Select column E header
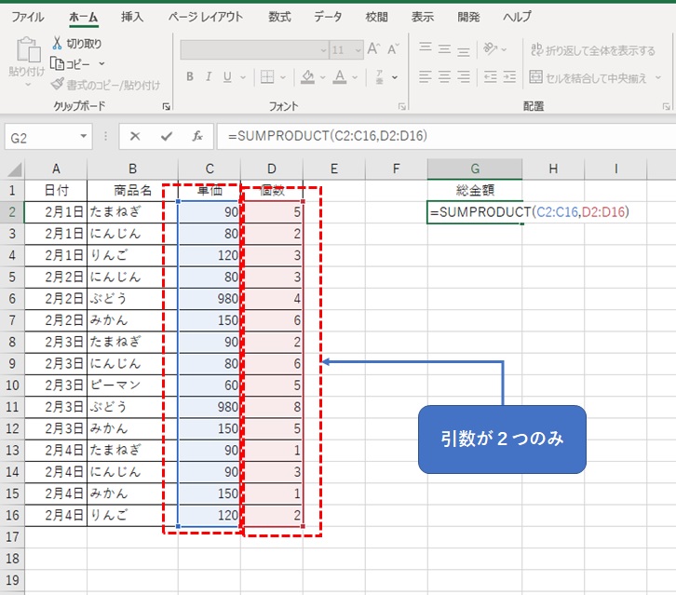The width and height of the screenshot is (676, 595). point(334,169)
